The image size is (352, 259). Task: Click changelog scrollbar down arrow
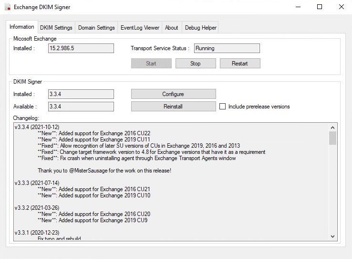tap(333, 236)
